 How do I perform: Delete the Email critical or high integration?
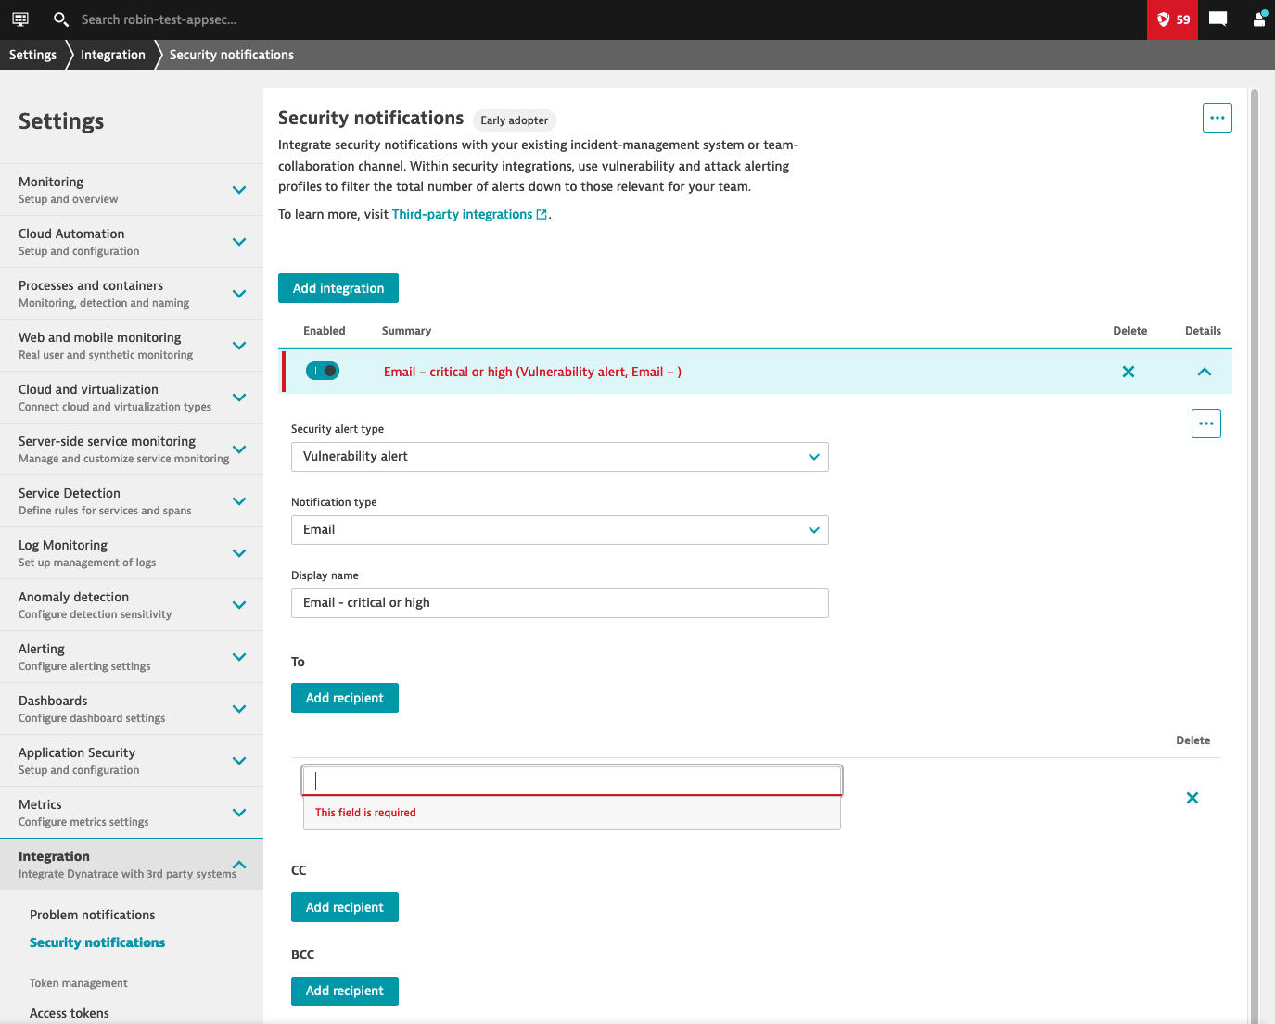(x=1128, y=372)
